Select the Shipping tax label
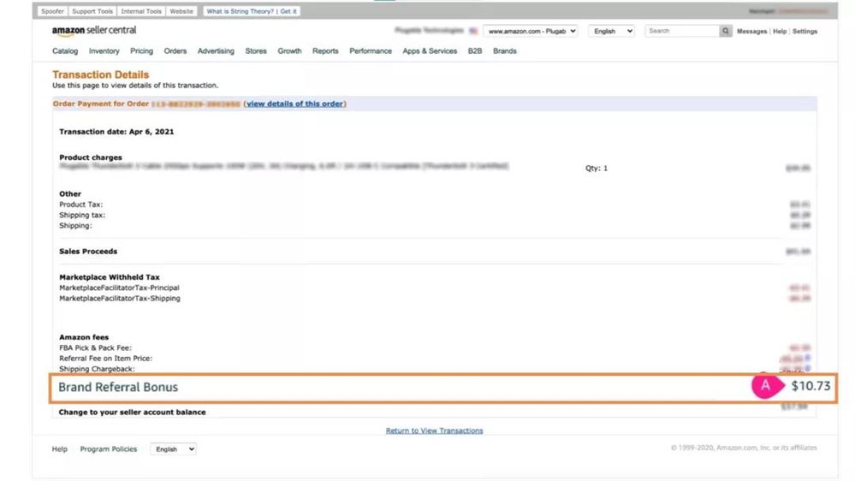This screenshot has width=855, height=481. [82, 215]
